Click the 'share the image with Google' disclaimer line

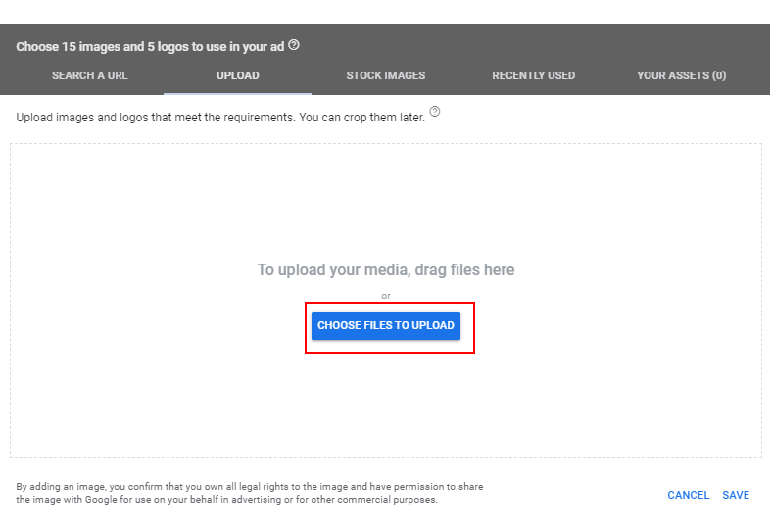click(227, 500)
